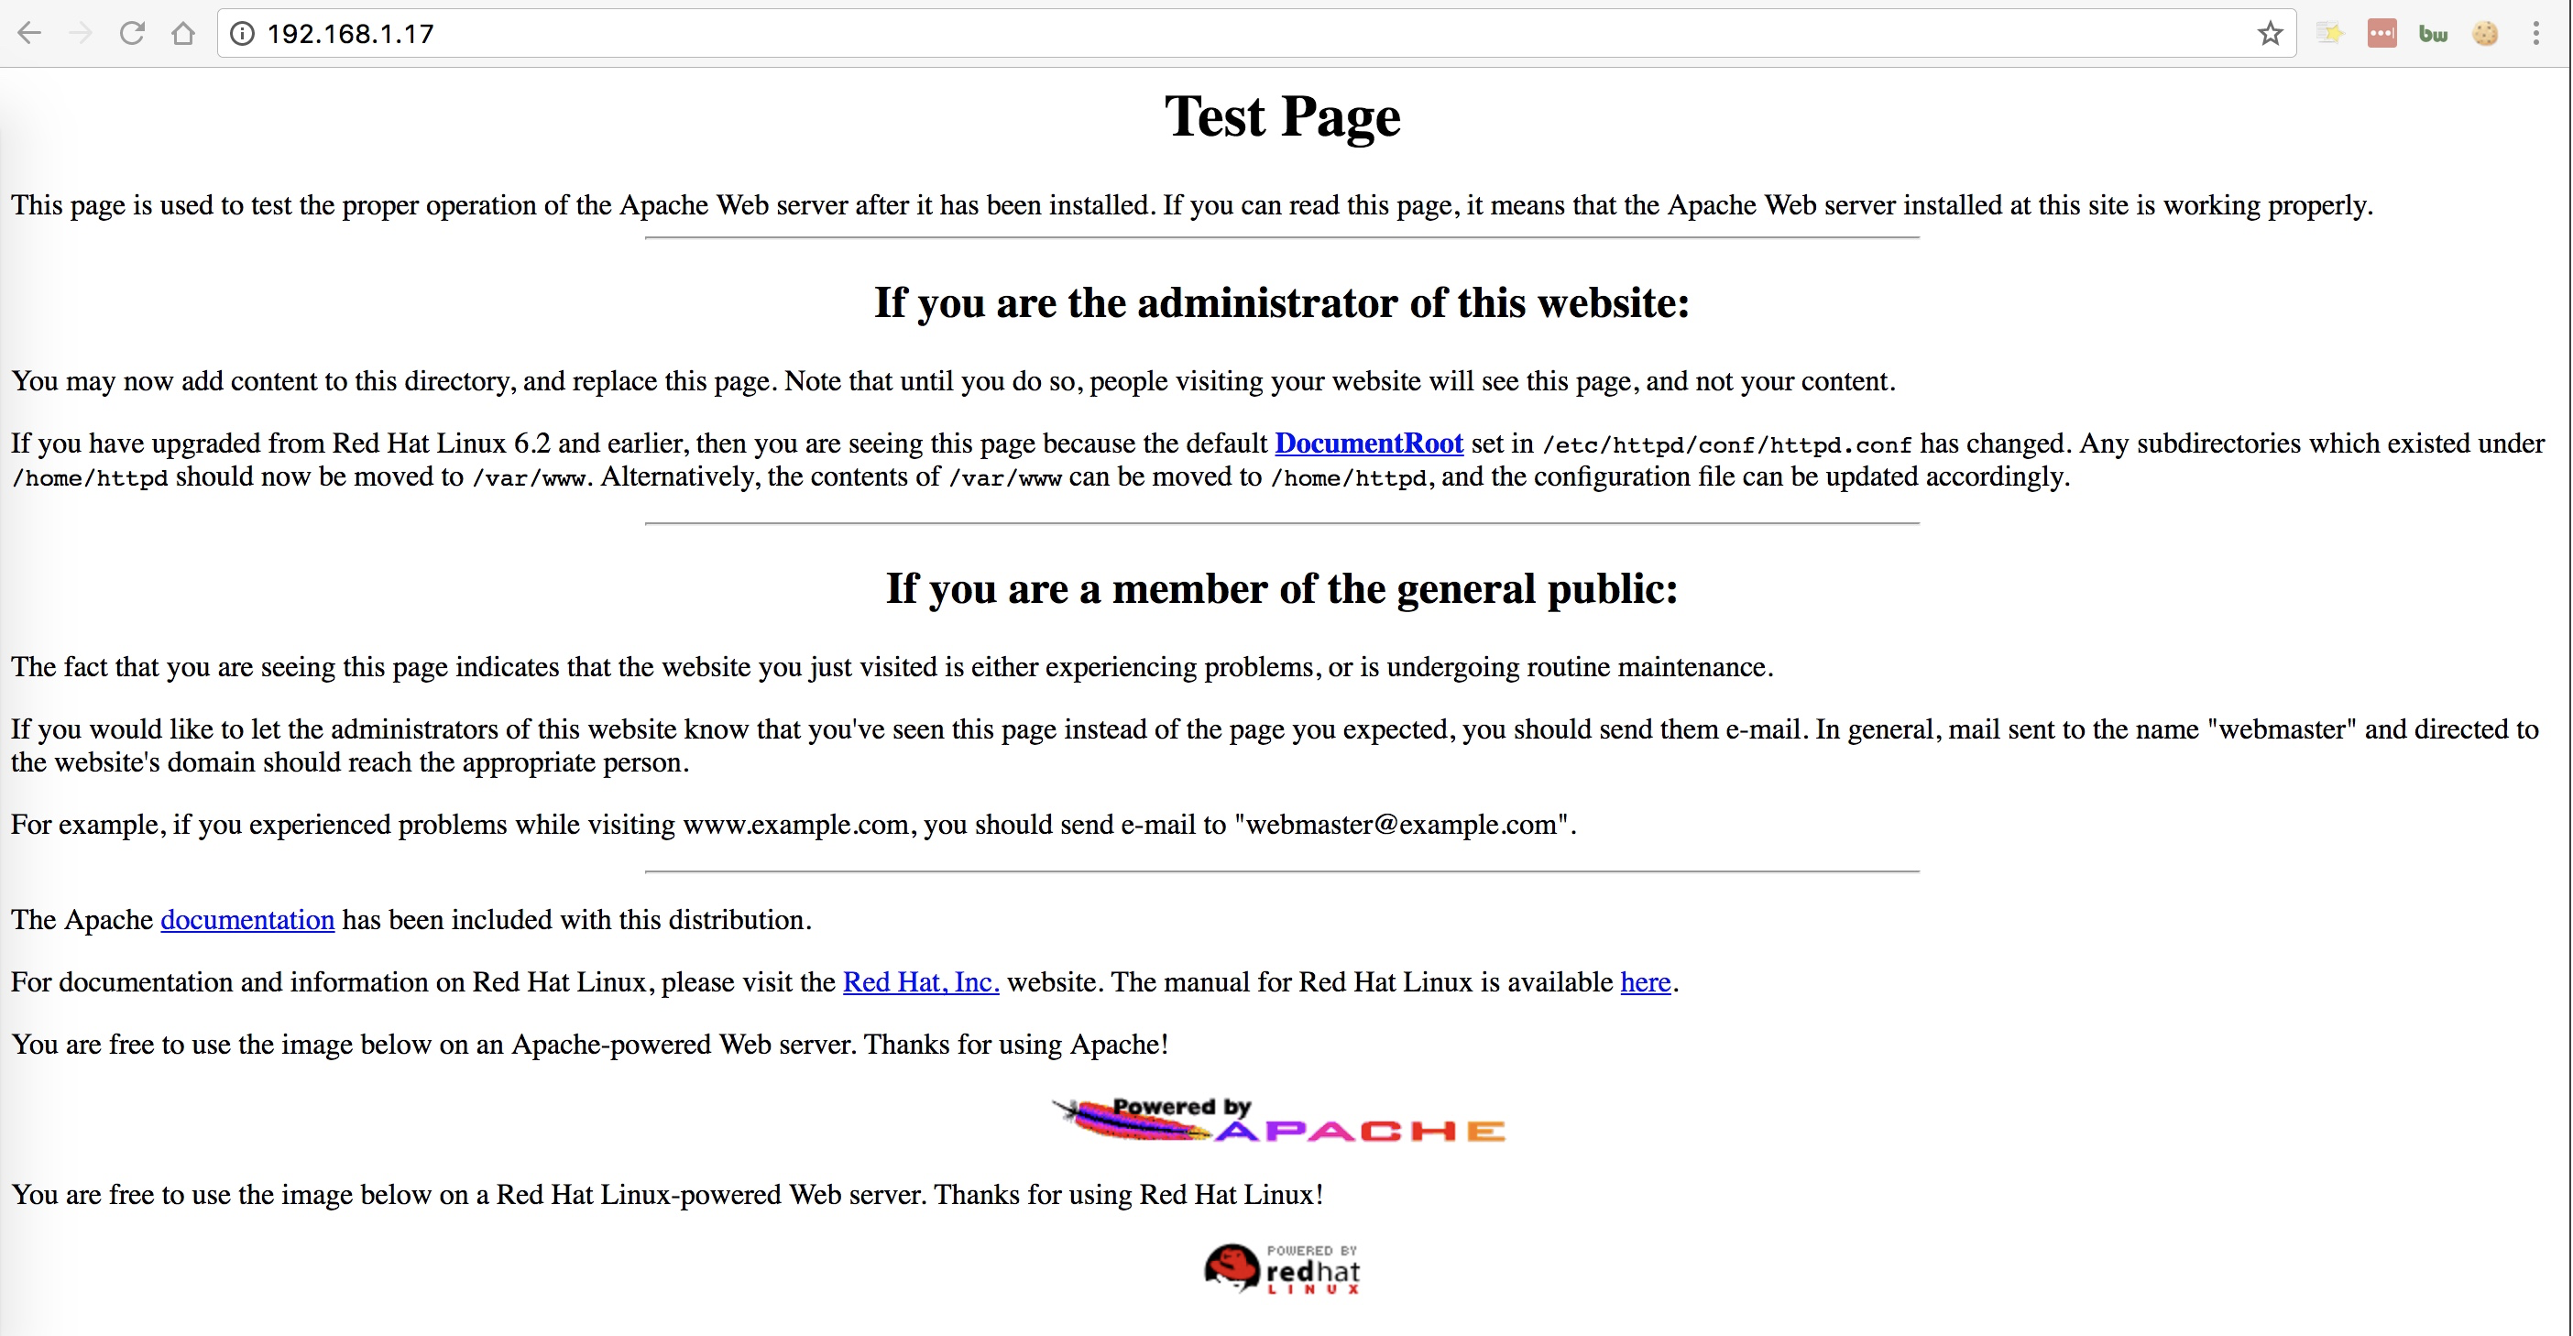
Task: Click the browser forward arrow
Action: point(81,34)
